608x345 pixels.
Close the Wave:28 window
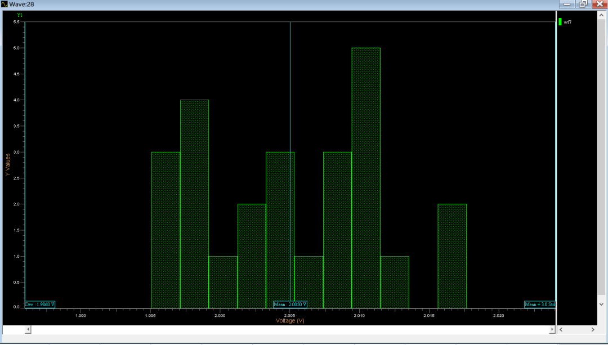click(x=599, y=5)
